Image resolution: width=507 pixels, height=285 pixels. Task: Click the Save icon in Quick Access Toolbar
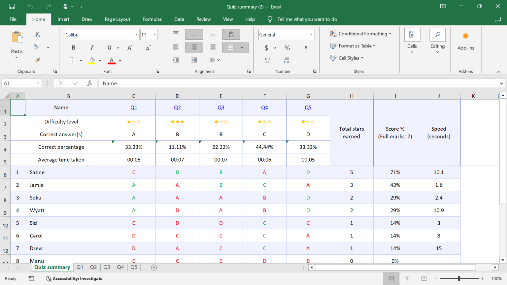point(13,6)
